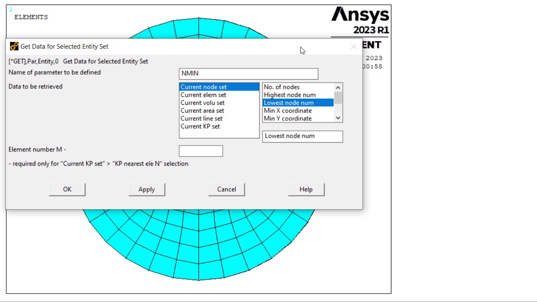Choose Highest node num item
Screen dimensions: 537x302
(298, 95)
